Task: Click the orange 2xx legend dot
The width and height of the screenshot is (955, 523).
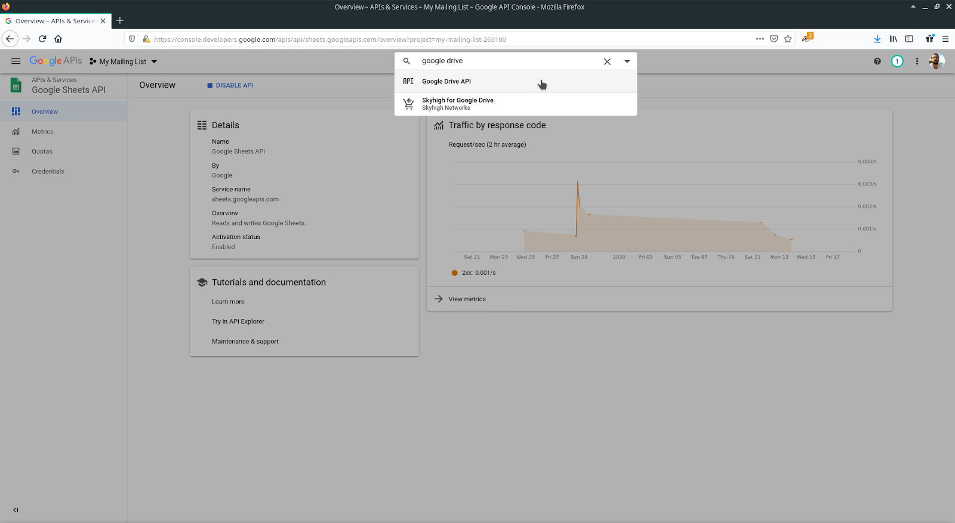Action: 455,273
